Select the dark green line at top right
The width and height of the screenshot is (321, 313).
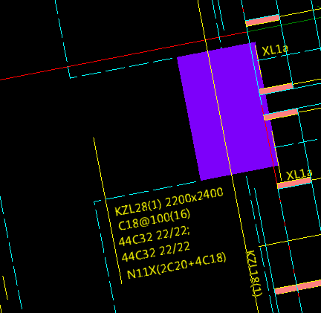285,25
